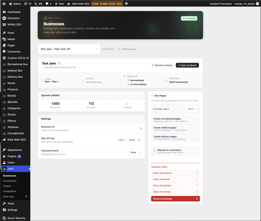Open the search magnifier icon
Viewport: 261px width, 221px height.
36,4
